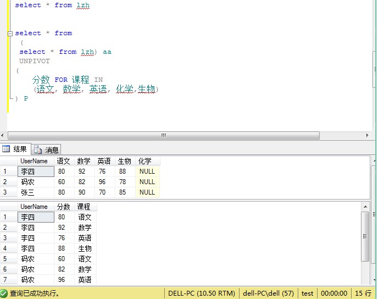This screenshot has width=378, height=299.
Task: Click the lower result grid scroll-up arrow
Action: [x=365, y=207]
